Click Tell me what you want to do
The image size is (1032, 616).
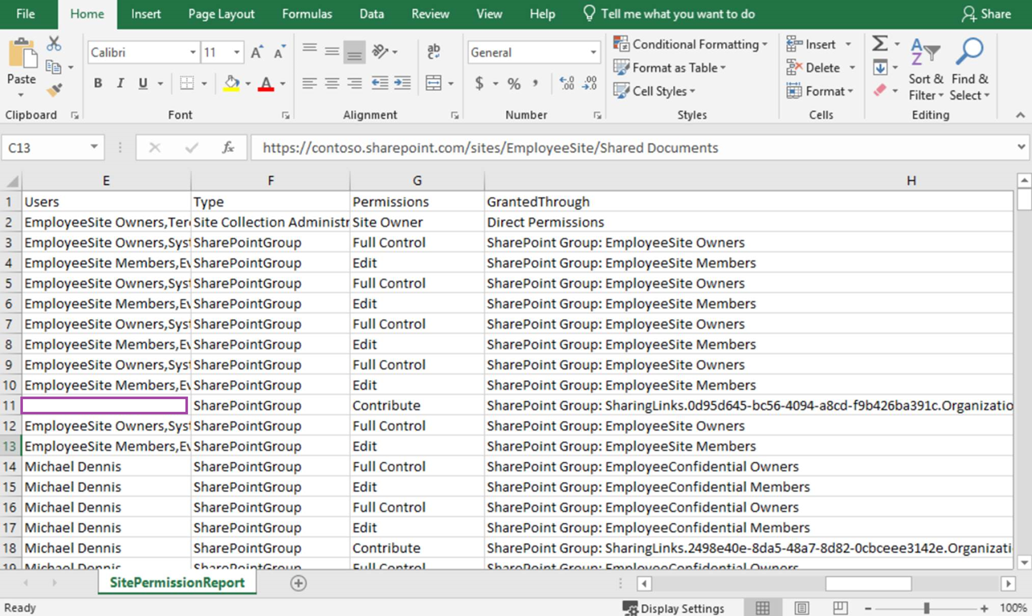coord(669,14)
